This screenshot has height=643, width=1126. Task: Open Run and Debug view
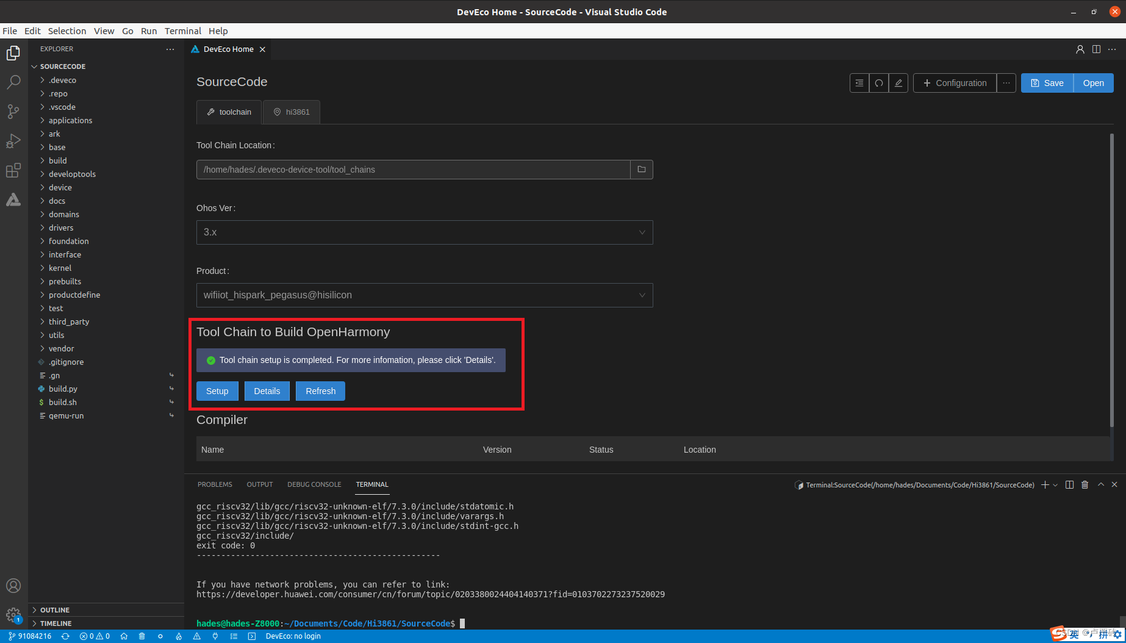(13, 141)
